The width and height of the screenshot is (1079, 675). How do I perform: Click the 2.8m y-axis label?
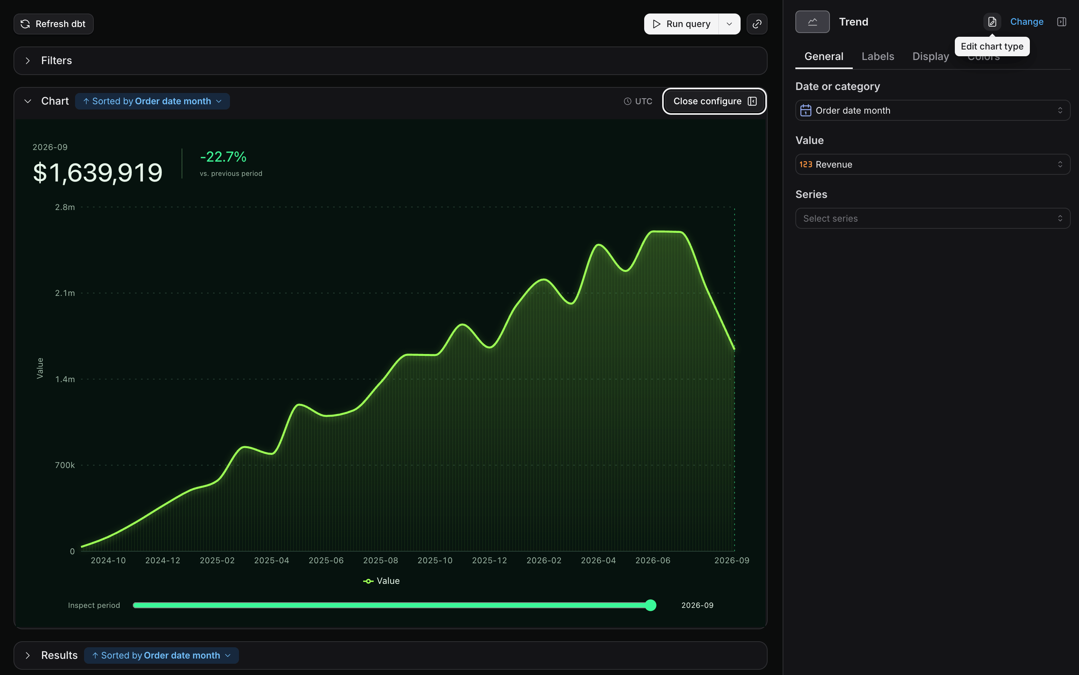point(65,207)
